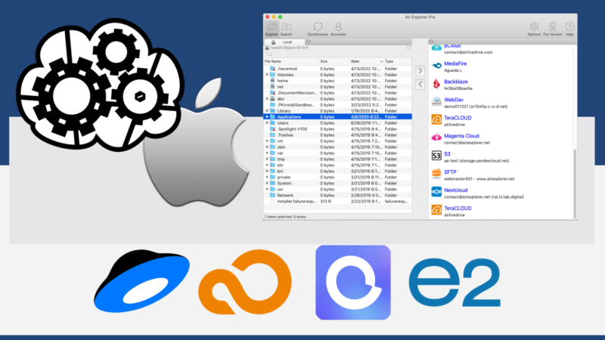The width and height of the screenshot is (605, 340).
Task: Open the WebDav account link
Action: pos(454,100)
